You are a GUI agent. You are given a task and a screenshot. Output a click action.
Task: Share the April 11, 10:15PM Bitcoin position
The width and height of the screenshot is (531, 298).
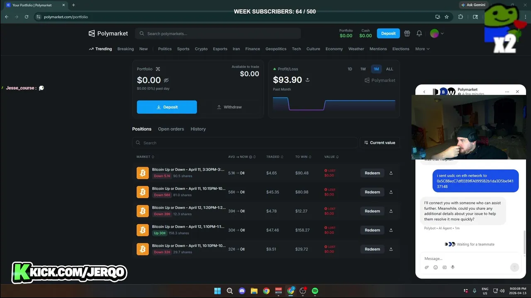click(391, 192)
